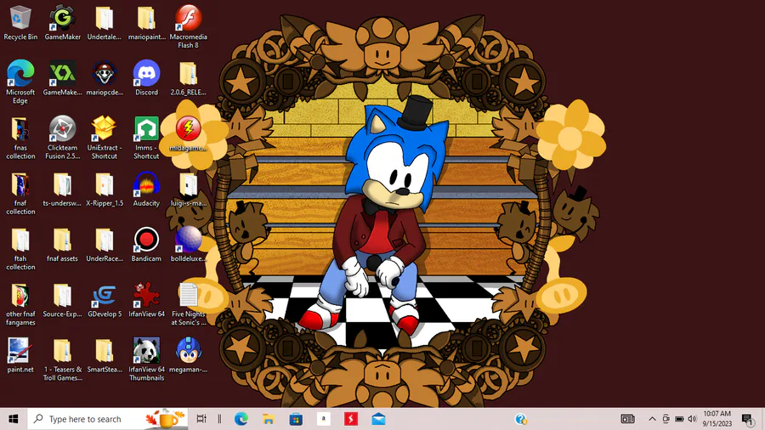Open Microsoft Store from the taskbar
Image resolution: width=765 pixels, height=430 pixels.
[x=296, y=419]
